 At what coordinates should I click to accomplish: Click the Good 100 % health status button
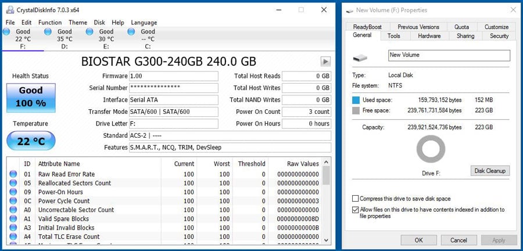point(31,98)
